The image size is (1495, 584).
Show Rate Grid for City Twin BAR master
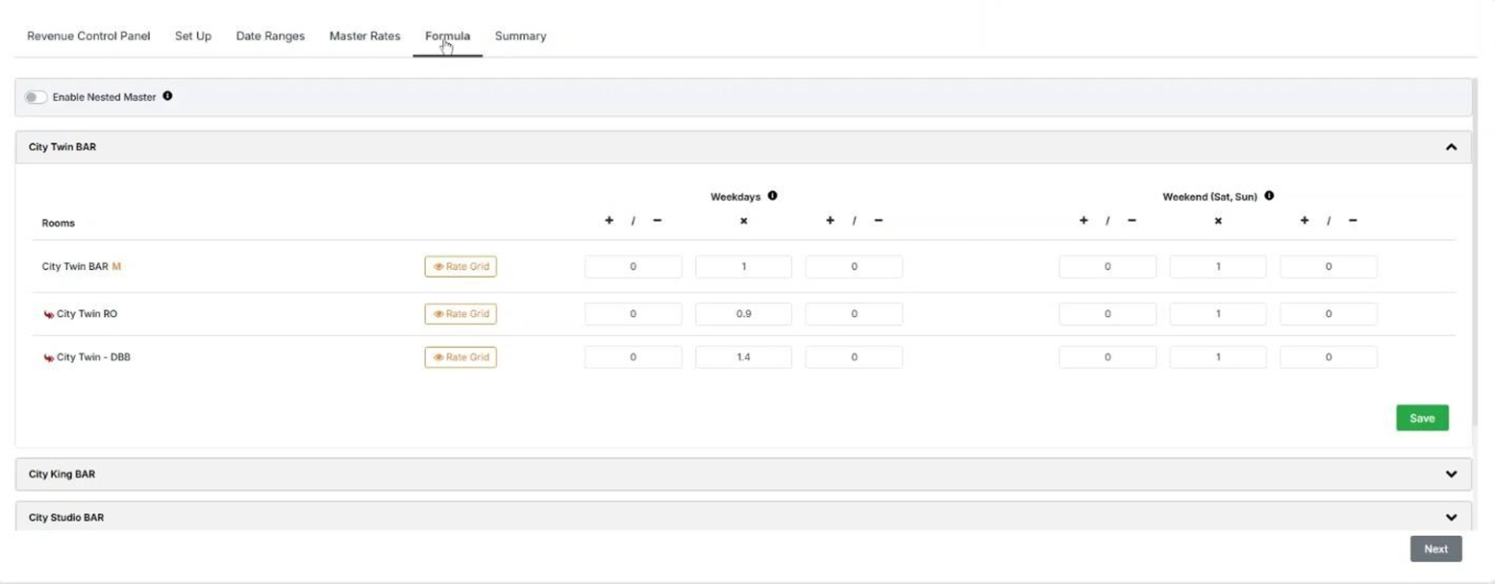tap(461, 267)
